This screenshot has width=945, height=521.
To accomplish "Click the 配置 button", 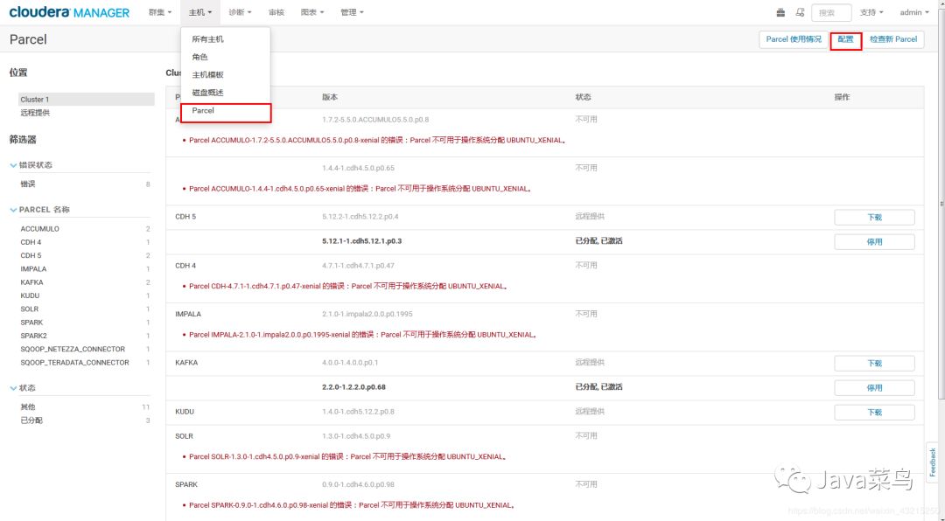I will tap(845, 39).
